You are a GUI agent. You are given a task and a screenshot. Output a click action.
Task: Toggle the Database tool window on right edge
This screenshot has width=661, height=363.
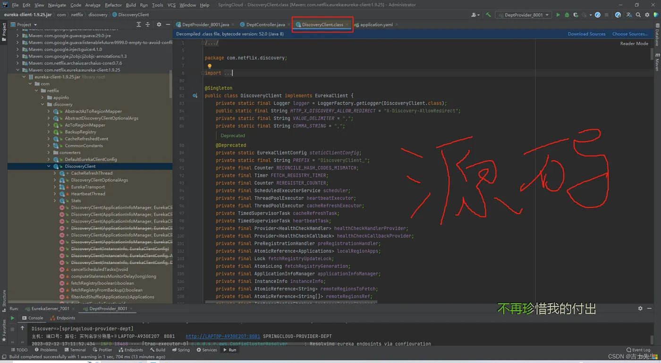pyautogui.click(x=657, y=34)
